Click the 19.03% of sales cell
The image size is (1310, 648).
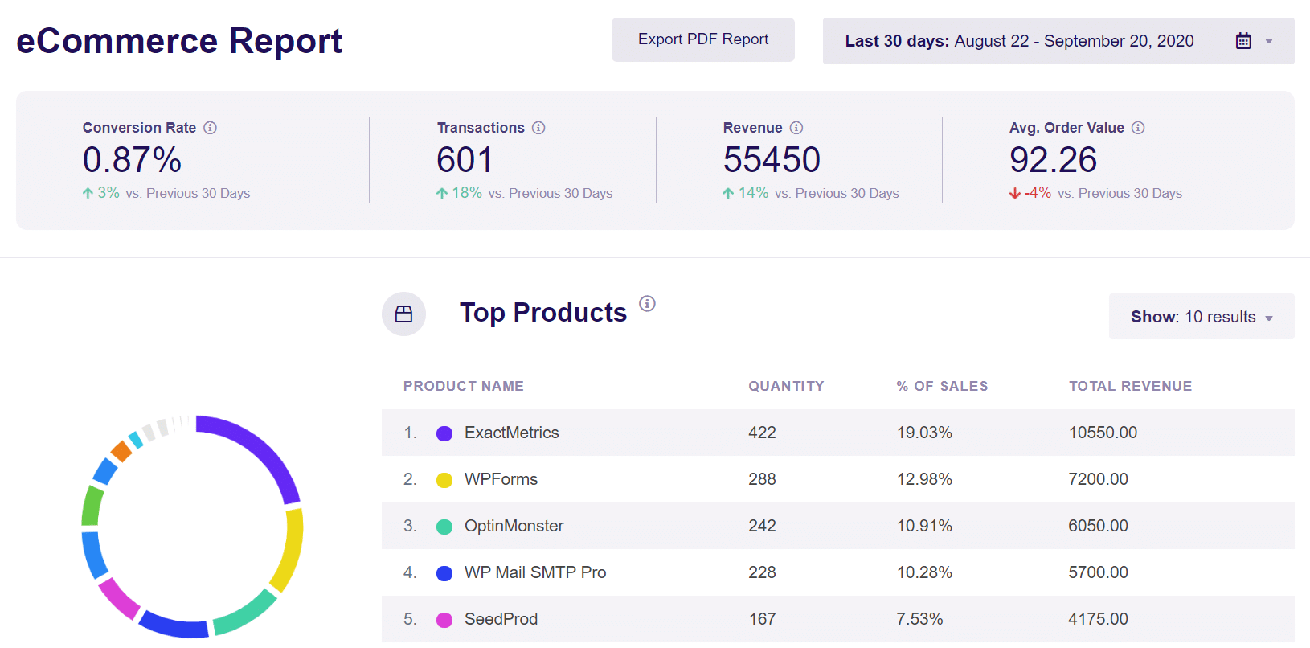(924, 433)
